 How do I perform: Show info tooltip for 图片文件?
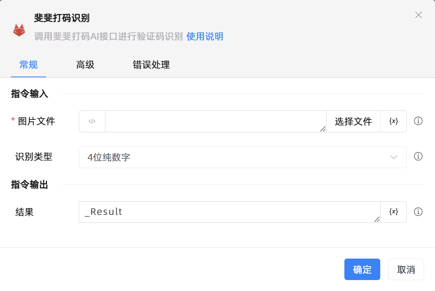point(418,121)
